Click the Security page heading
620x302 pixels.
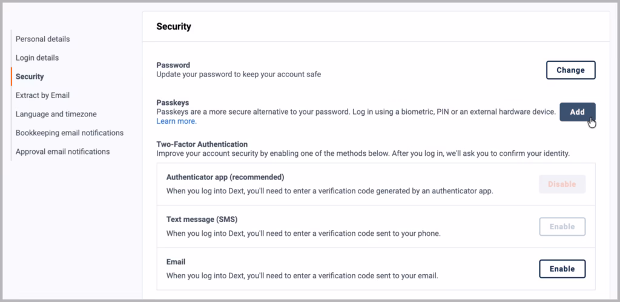tap(174, 27)
